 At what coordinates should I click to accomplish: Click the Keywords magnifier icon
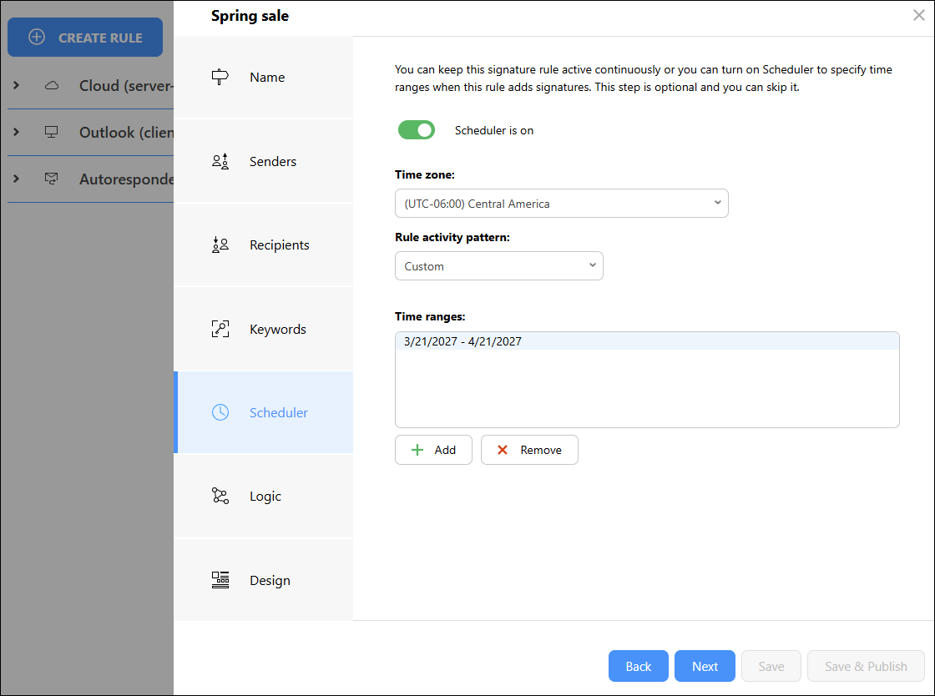pyautogui.click(x=220, y=329)
